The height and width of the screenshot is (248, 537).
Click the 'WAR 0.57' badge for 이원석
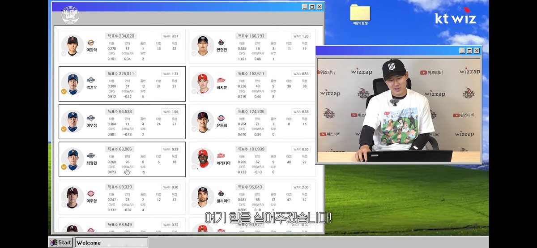click(170, 36)
